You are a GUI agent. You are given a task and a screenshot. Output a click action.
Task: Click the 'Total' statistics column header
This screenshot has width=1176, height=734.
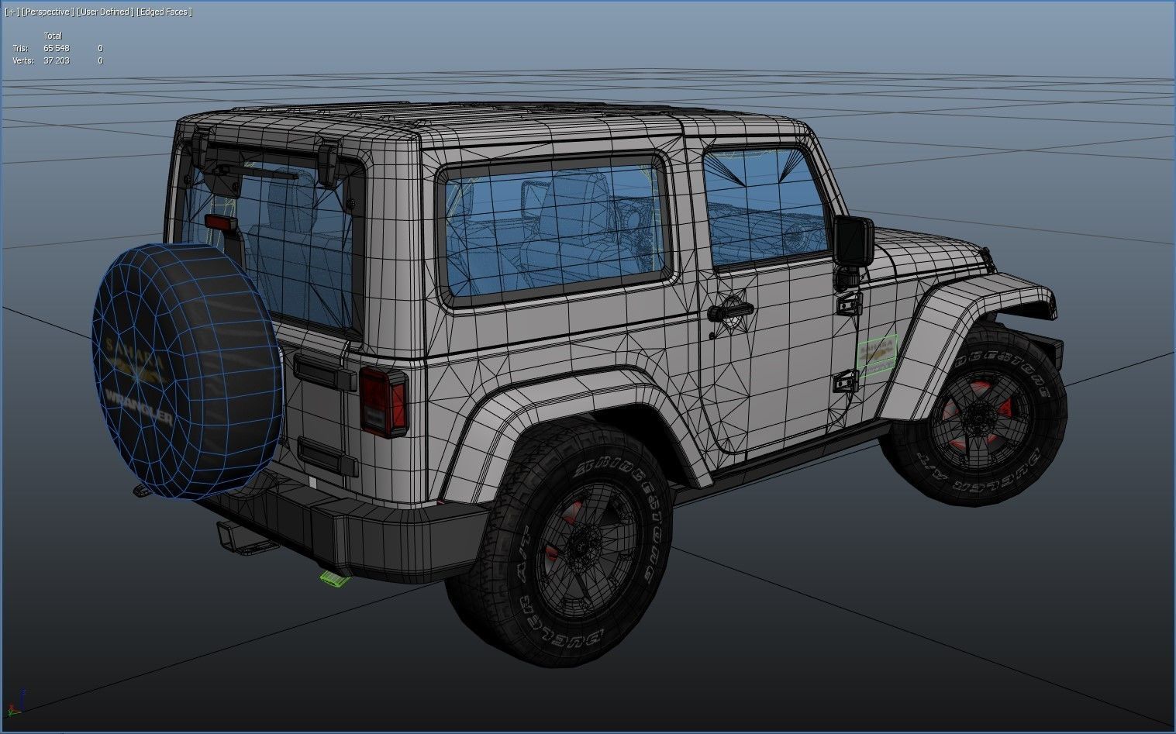(53, 36)
